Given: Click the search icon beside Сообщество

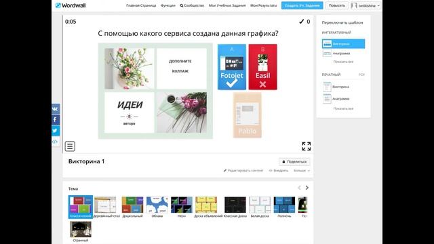Looking at the screenshot, I should pos(181,5).
